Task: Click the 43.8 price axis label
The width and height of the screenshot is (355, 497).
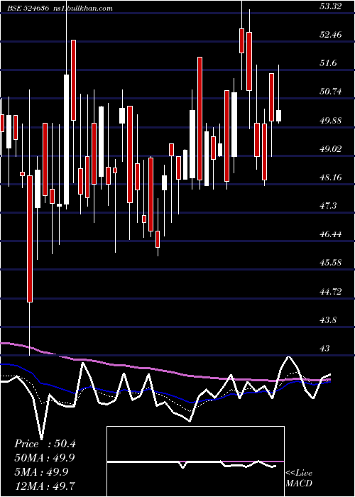Action: coord(328,319)
